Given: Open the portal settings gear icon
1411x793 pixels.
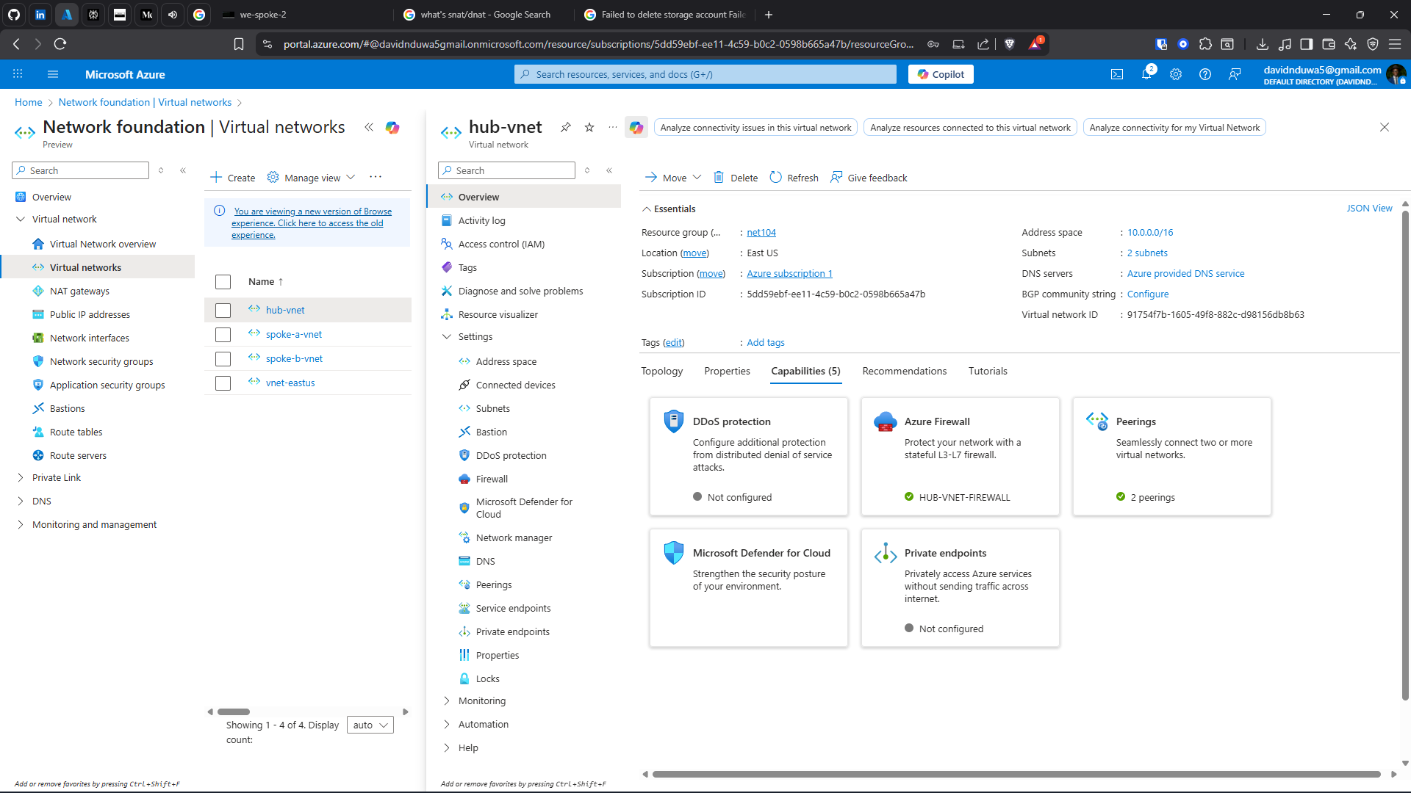Looking at the screenshot, I should [x=1176, y=74].
